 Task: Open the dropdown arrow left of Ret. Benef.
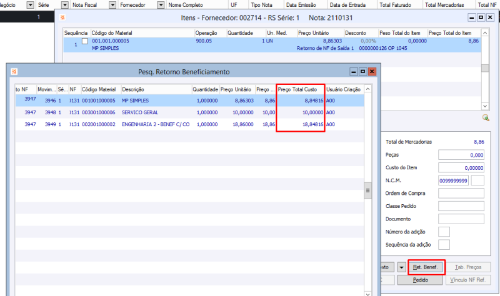click(x=401, y=267)
